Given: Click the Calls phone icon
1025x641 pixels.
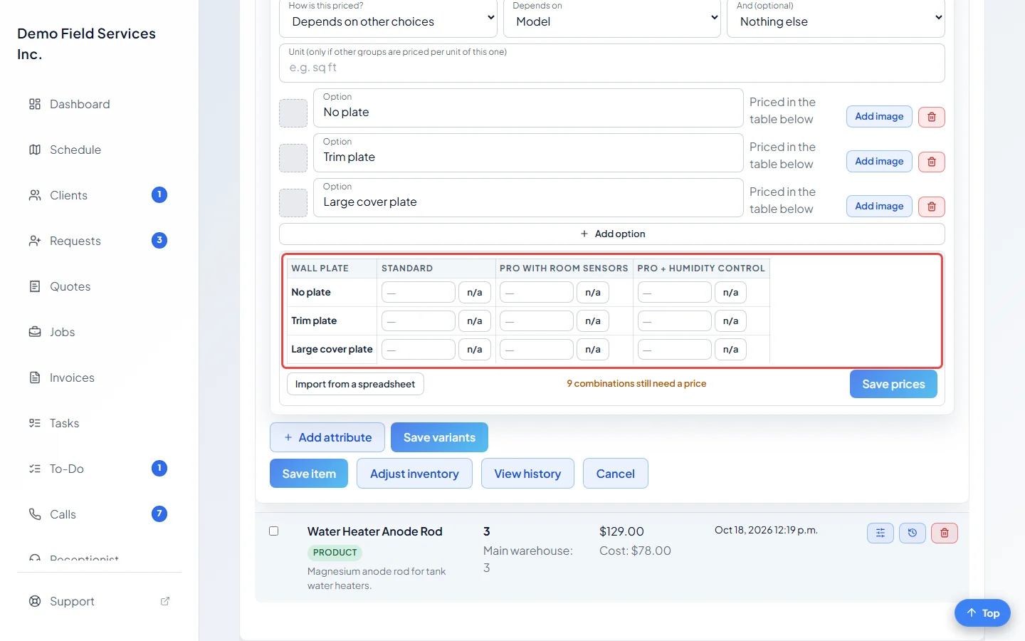Looking at the screenshot, I should coord(35,514).
